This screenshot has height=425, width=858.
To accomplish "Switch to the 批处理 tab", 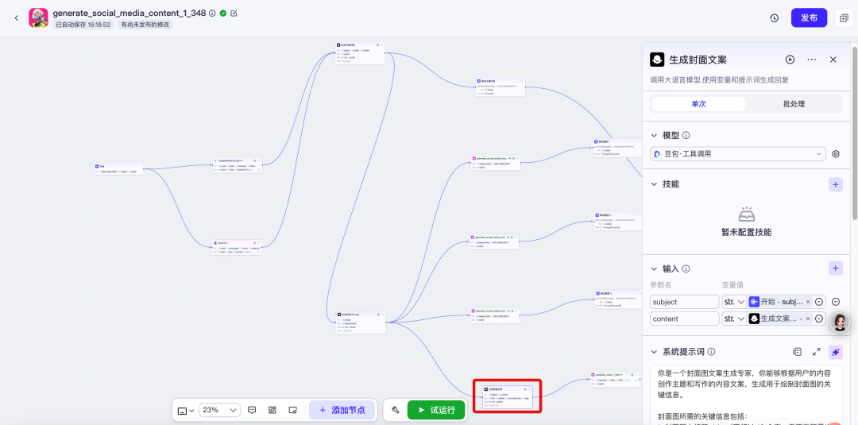I will click(794, 104).
